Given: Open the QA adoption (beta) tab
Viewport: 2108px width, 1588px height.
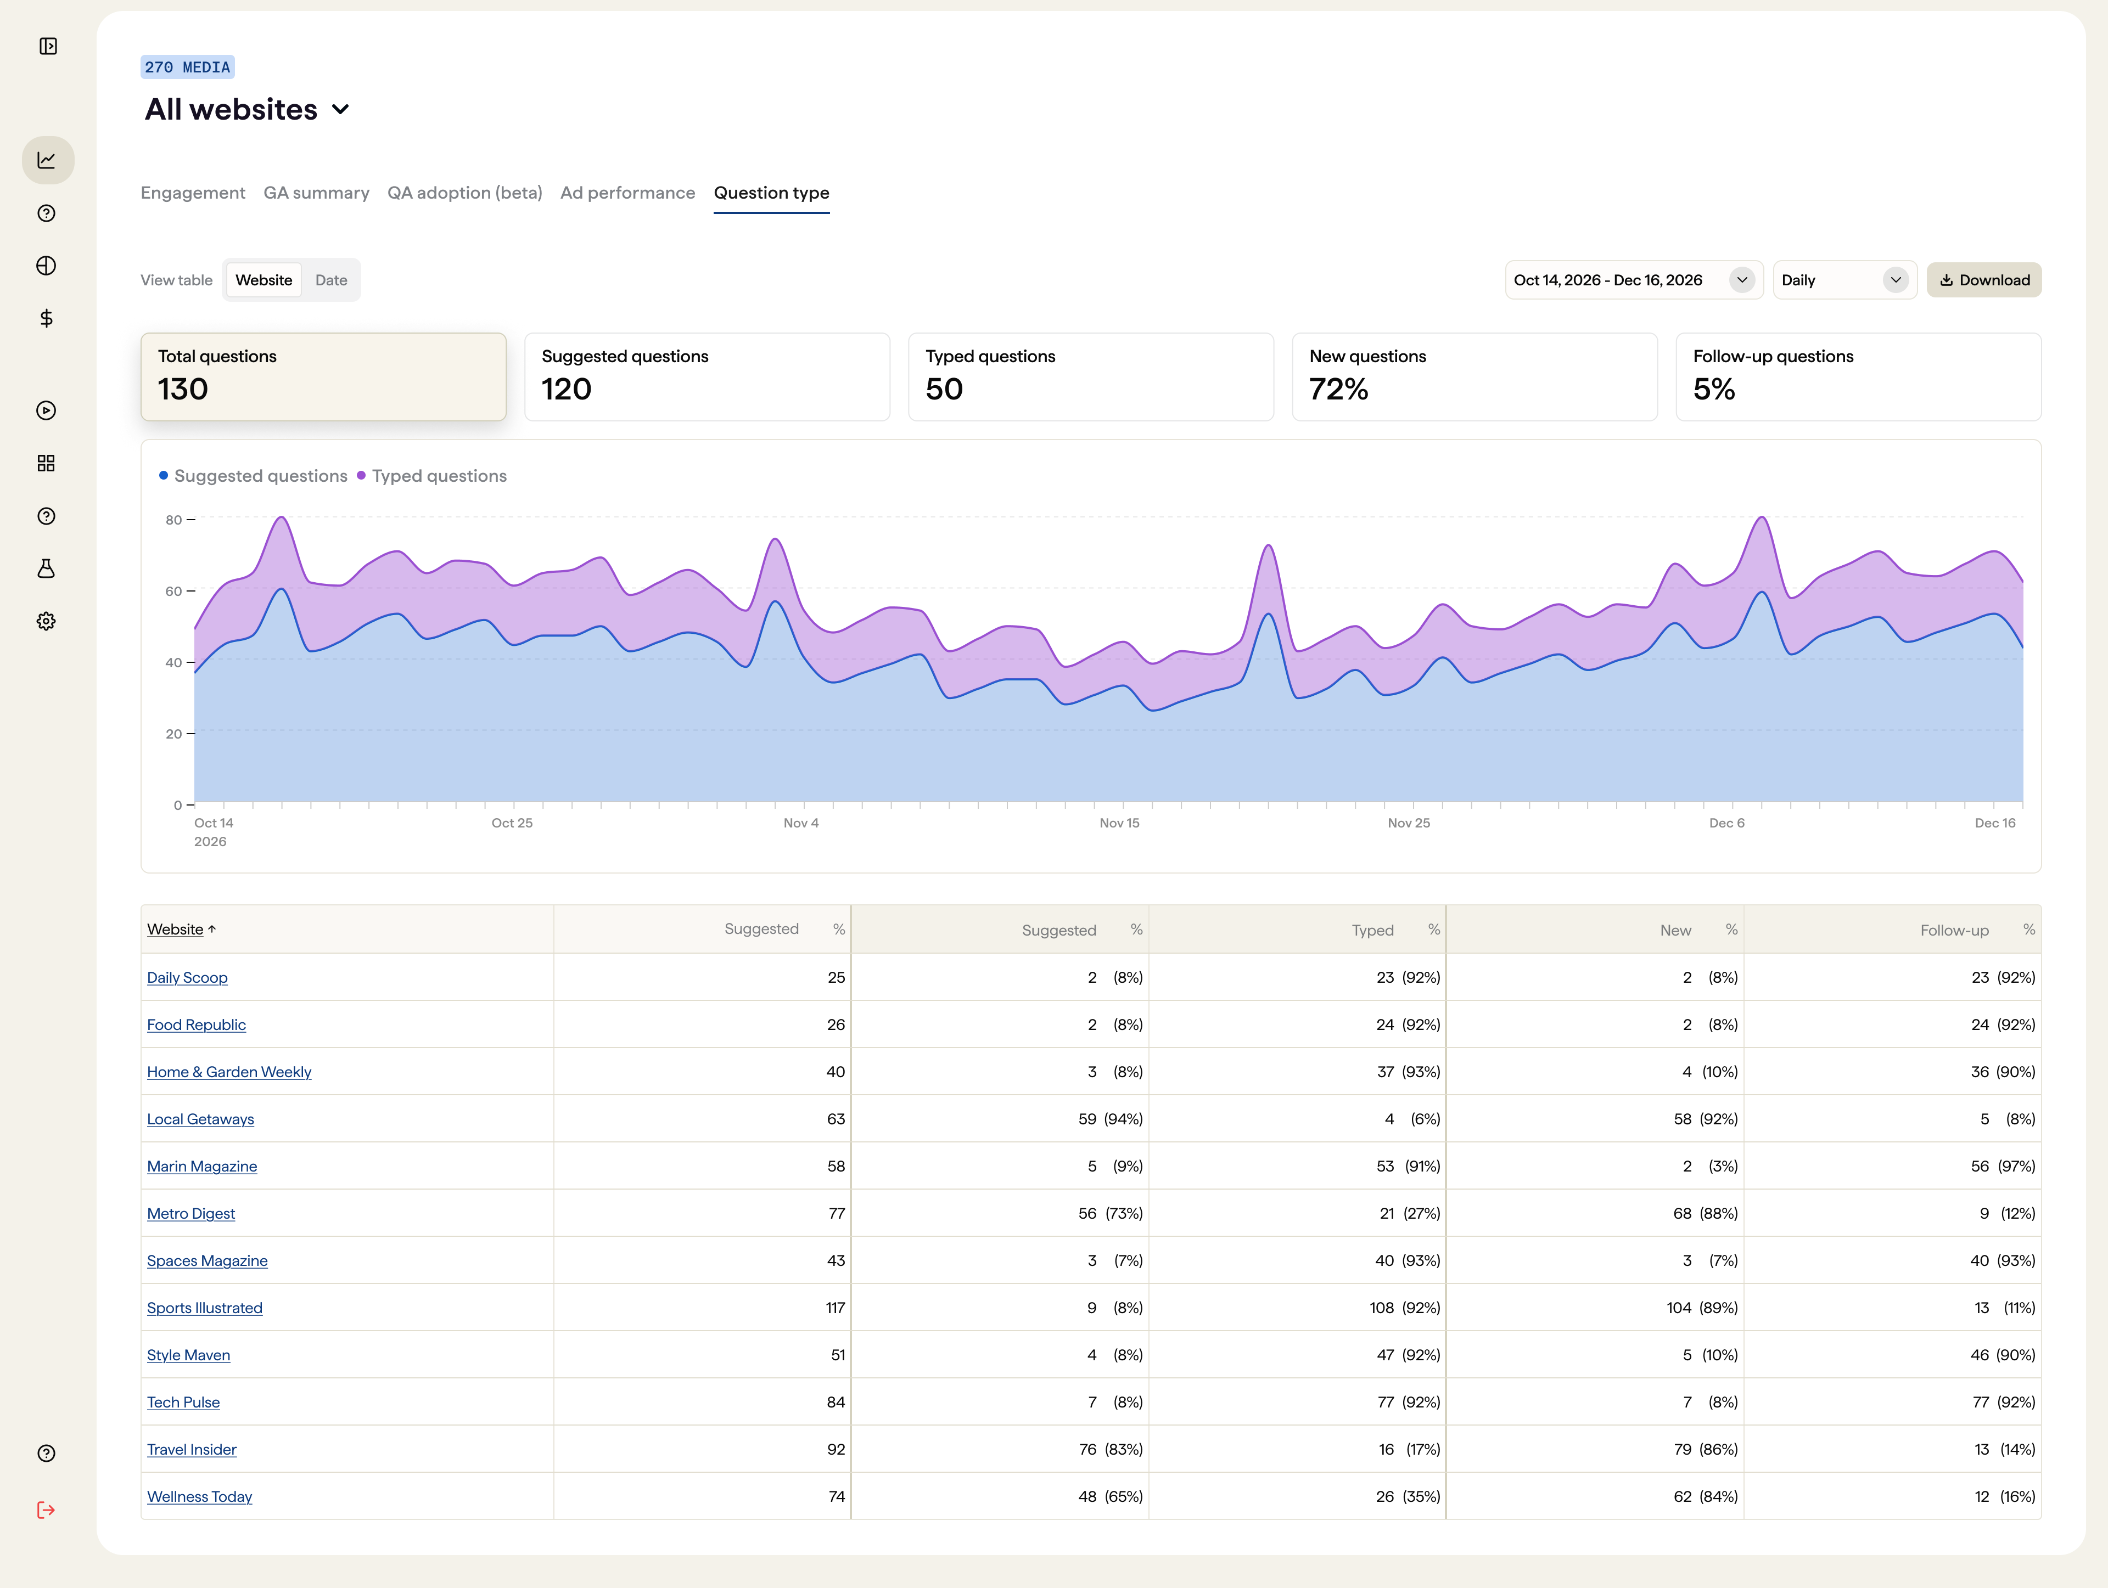Looking at the screenshot, I should click(464, 193).
